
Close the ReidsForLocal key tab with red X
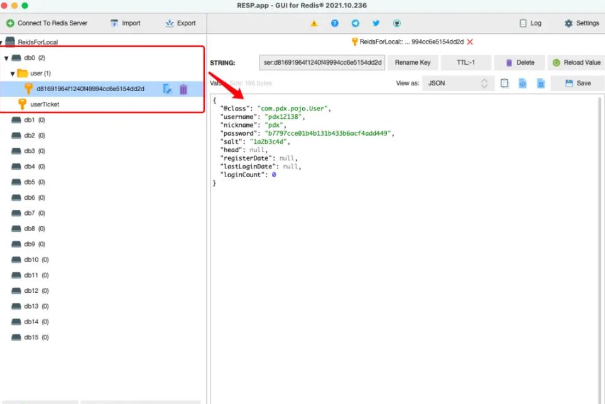tap(470, 41)
